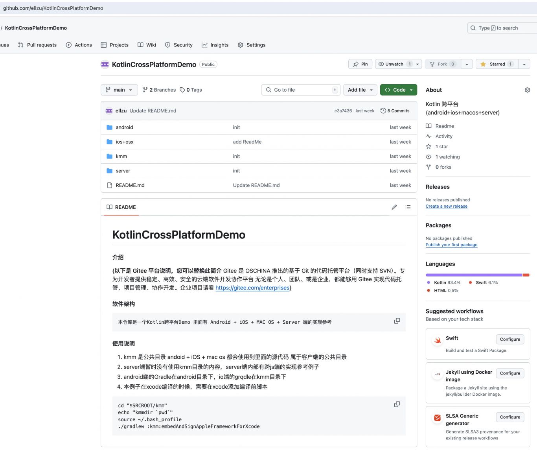
Task: Configure the Jekyll using Docker image workflow
Action: tap(510, 373)
